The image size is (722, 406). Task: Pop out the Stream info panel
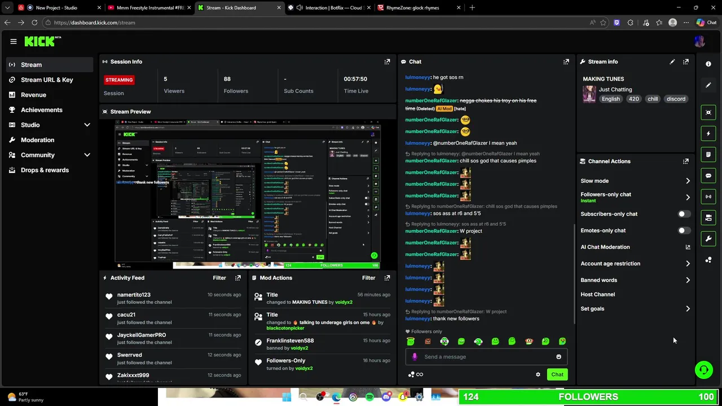pos(685,61)
